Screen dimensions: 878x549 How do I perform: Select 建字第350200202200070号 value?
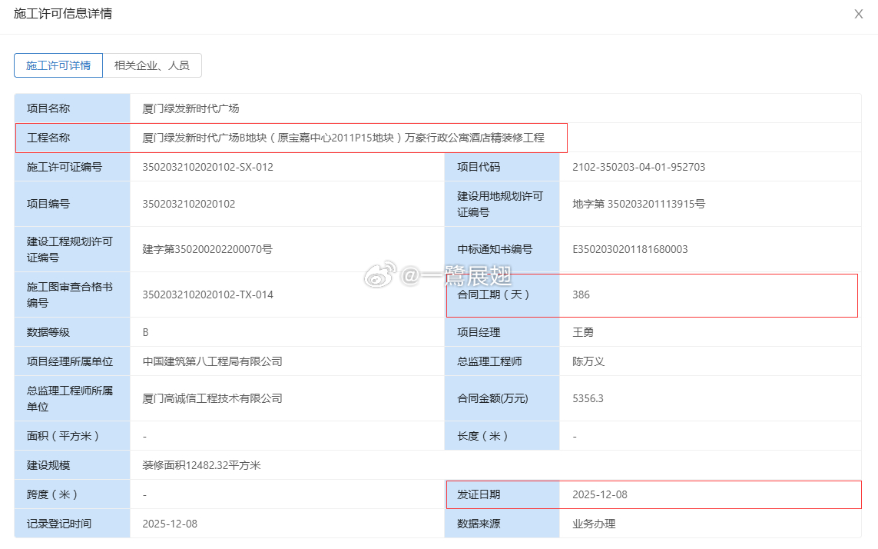click(207, 250)
